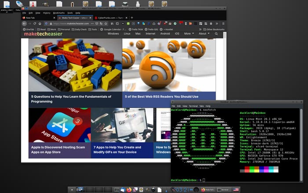Screen dimensions: 308x193
Task: Expand the About dropdown on site navigation
Action: [x=204, y=33]
